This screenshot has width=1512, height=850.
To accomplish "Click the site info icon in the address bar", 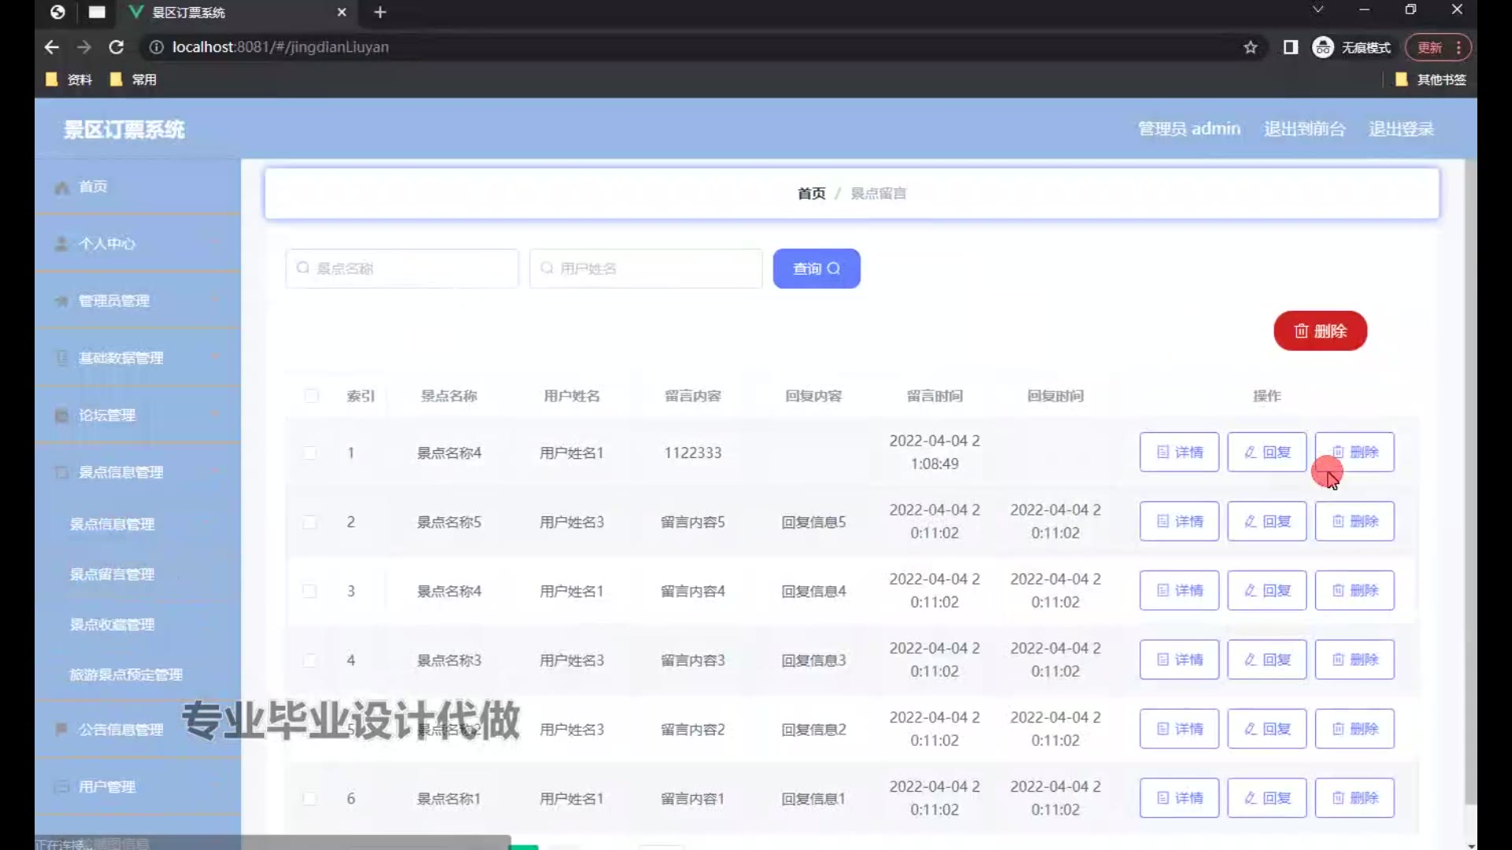I will [157, 47].
